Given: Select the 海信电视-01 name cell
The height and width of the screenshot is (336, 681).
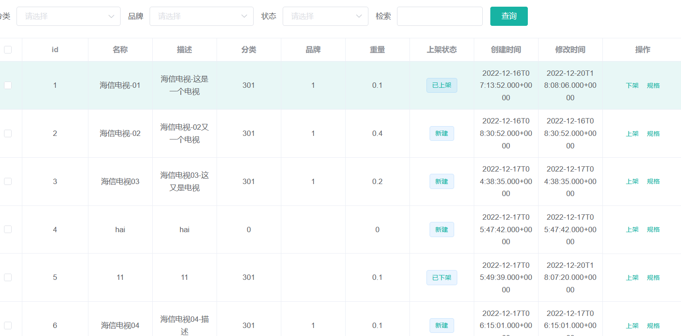Looking at the screenshot, I should [x=120, y=85].
